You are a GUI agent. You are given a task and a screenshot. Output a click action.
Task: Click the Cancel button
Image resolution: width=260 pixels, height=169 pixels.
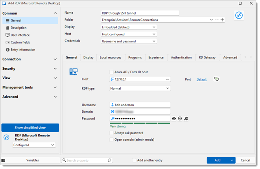(245, 160)
